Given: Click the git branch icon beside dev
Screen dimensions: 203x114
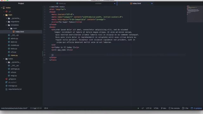Looking at the screenshot, I should click(x=162, y=108).
